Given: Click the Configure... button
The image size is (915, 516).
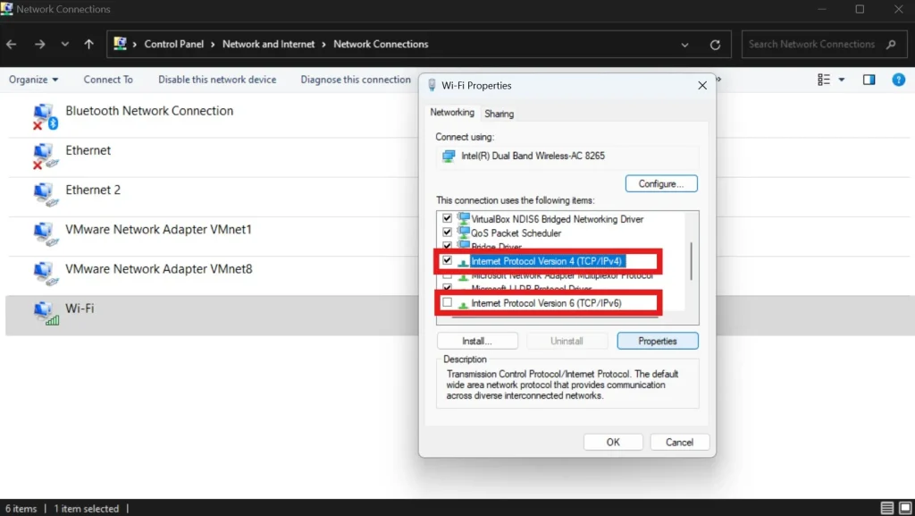Looking at the screenshot, I should pos(661,184).
